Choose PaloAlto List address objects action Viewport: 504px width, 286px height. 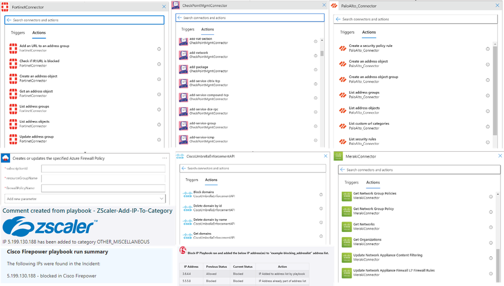(415, 110)
